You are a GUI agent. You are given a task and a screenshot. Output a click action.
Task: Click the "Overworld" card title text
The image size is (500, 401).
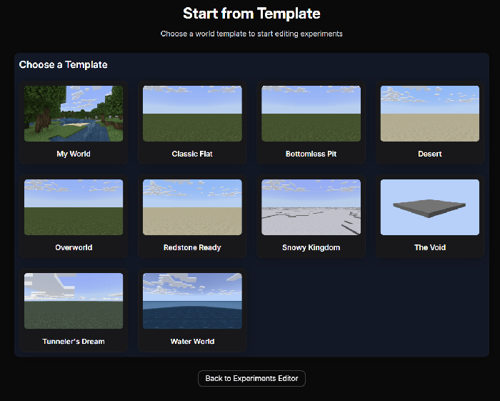tap(74, 247)
